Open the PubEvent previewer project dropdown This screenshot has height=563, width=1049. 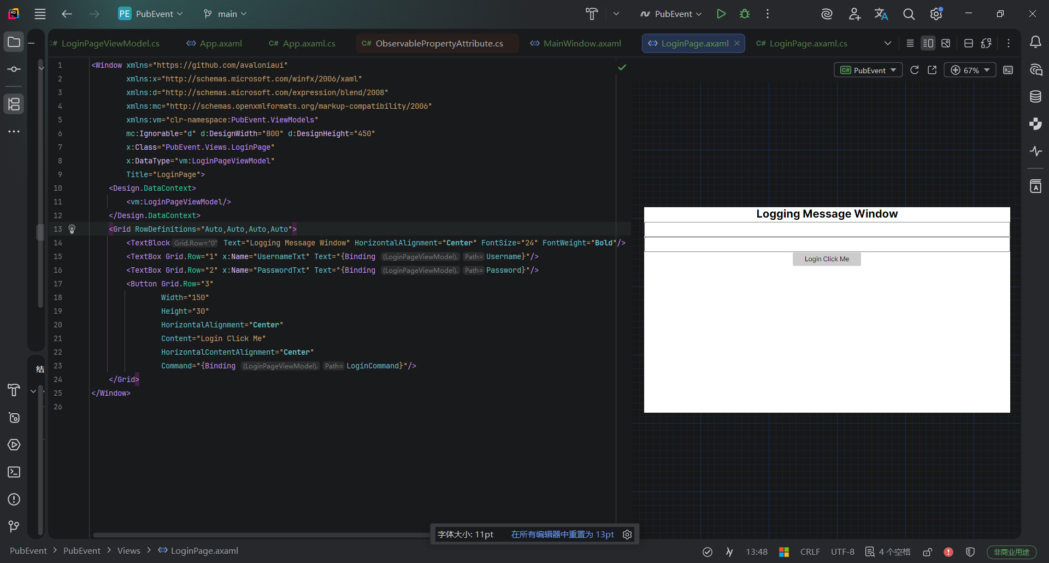point(868,70)
